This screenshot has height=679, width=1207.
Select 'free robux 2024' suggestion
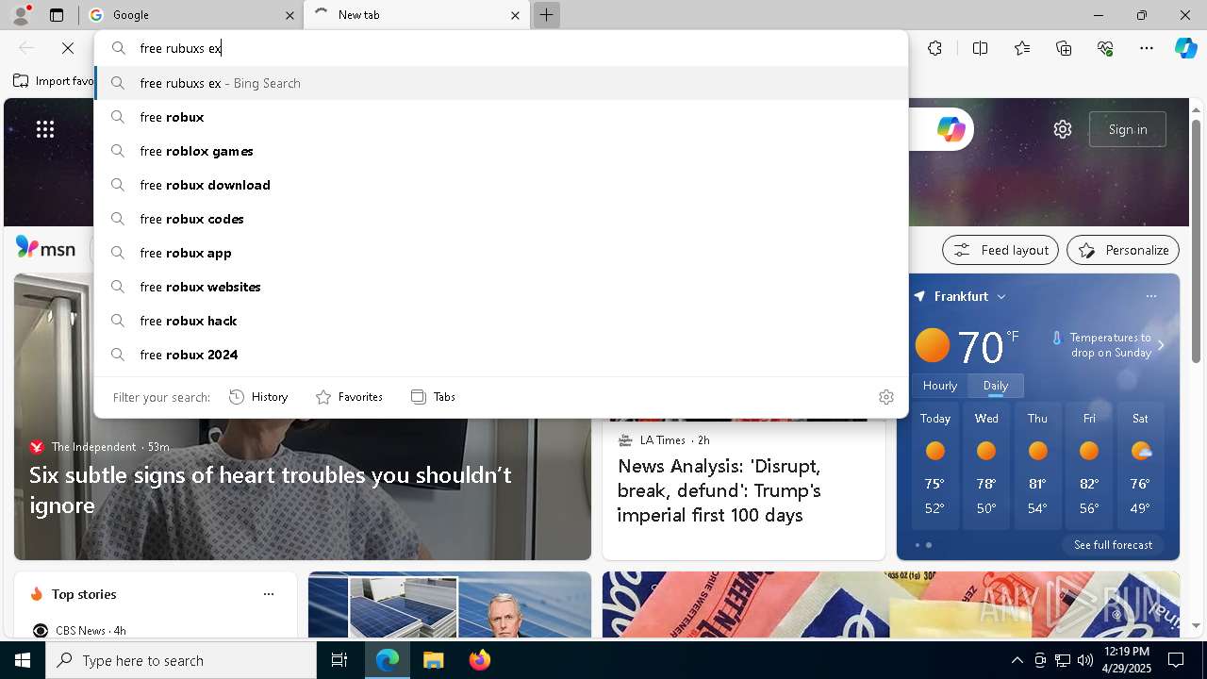pyautogui.click(x=502, y=355)
